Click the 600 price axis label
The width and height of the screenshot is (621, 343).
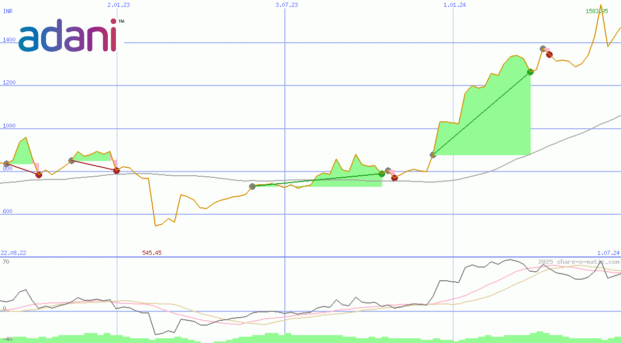pos(7,211)
